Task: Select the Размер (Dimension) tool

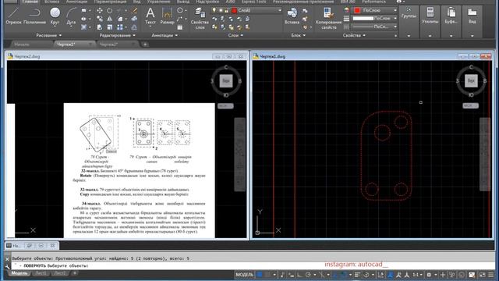Action: (167, 16)
